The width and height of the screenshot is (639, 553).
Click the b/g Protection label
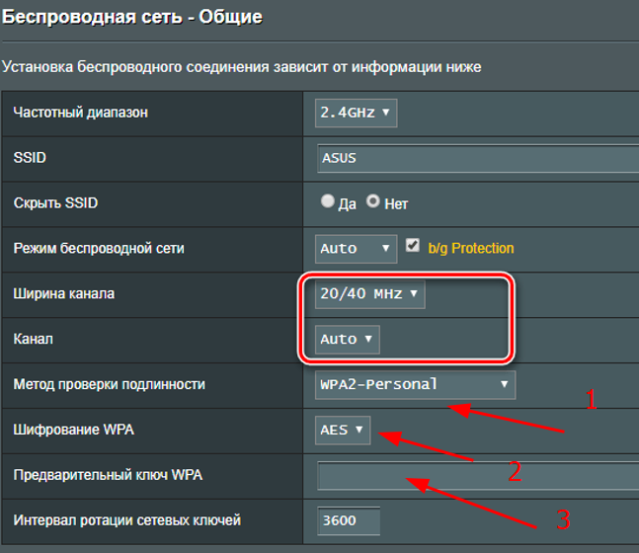coord(471,248)
